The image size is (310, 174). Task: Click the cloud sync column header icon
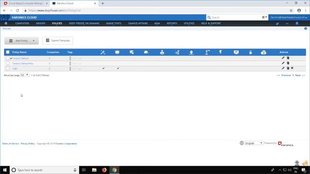point(263,52)
